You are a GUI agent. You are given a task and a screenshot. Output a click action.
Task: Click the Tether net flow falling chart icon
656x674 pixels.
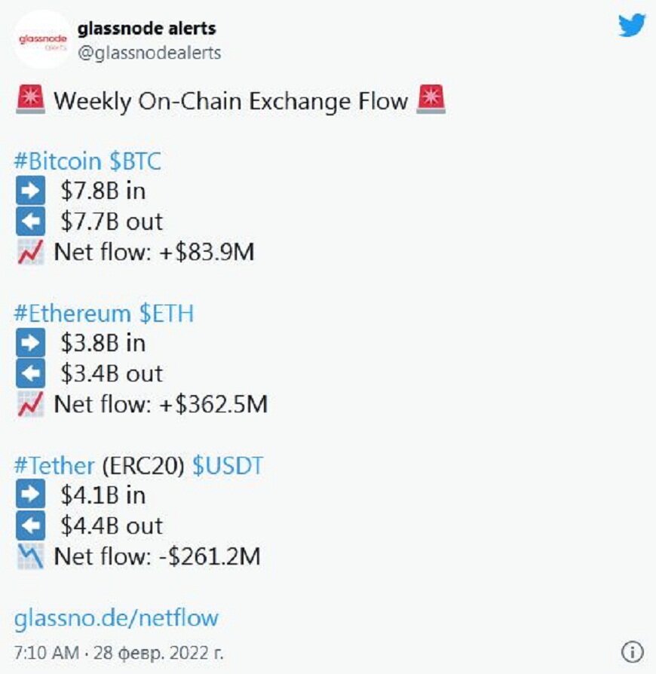[x=30, y=556]
